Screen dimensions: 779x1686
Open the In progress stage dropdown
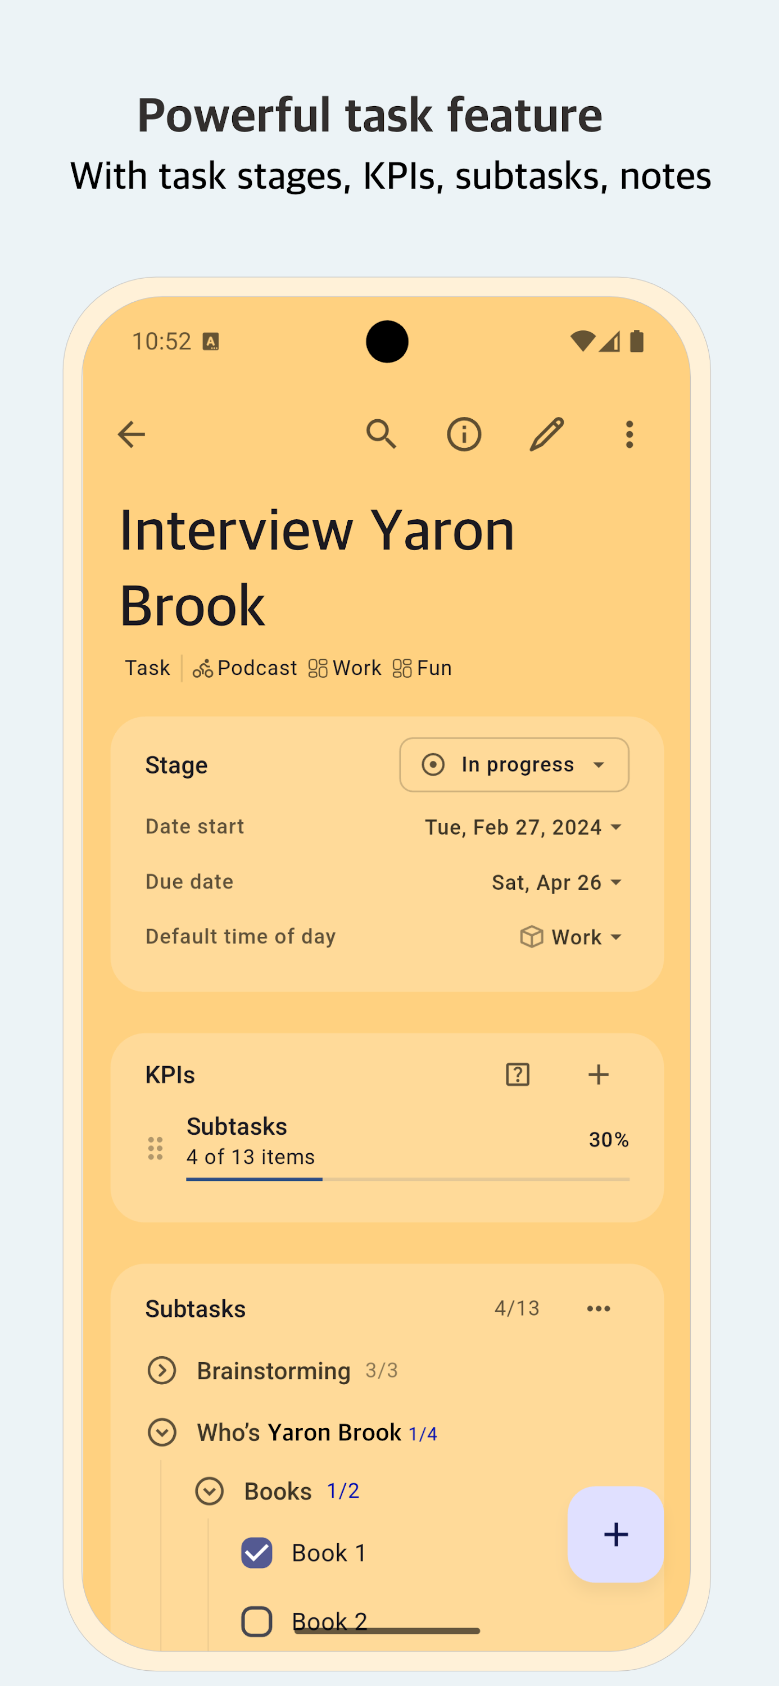(514, 764)
